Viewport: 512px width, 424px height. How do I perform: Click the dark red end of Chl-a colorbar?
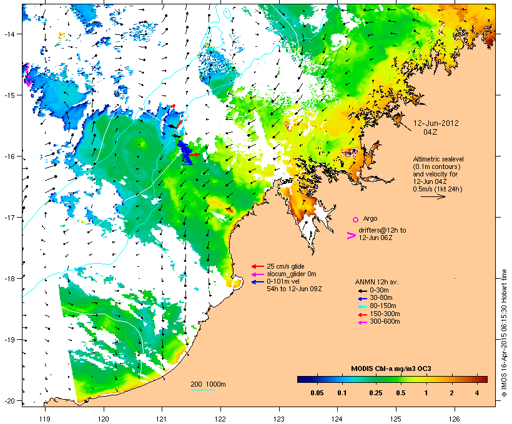[x=484, y=379]
